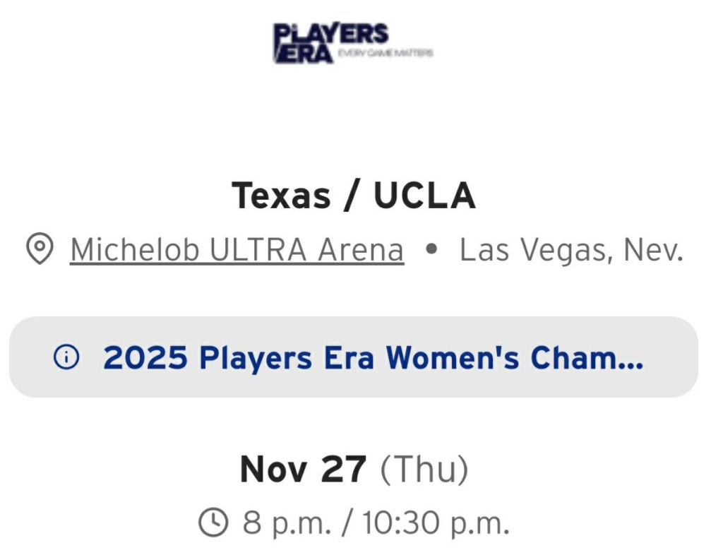Click the '(Thu)' weekday label
Viewport: 723px width, 555px height.
coord(424,470)
